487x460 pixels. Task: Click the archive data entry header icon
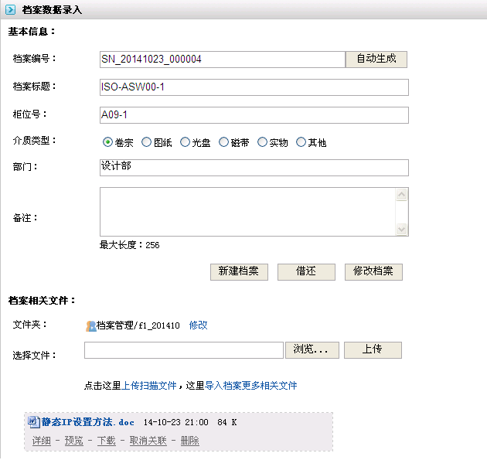point(11,9)
